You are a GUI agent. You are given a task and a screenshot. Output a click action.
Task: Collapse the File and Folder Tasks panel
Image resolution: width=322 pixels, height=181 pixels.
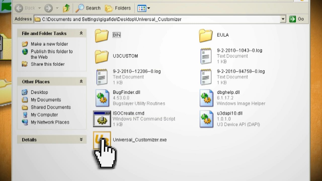[81, 33]
